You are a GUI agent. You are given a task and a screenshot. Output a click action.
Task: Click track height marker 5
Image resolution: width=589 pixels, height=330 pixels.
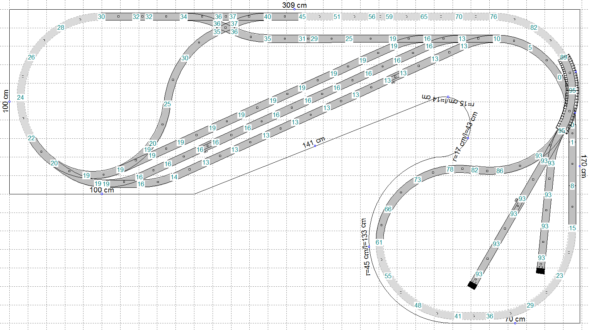(x=530, y=48)
